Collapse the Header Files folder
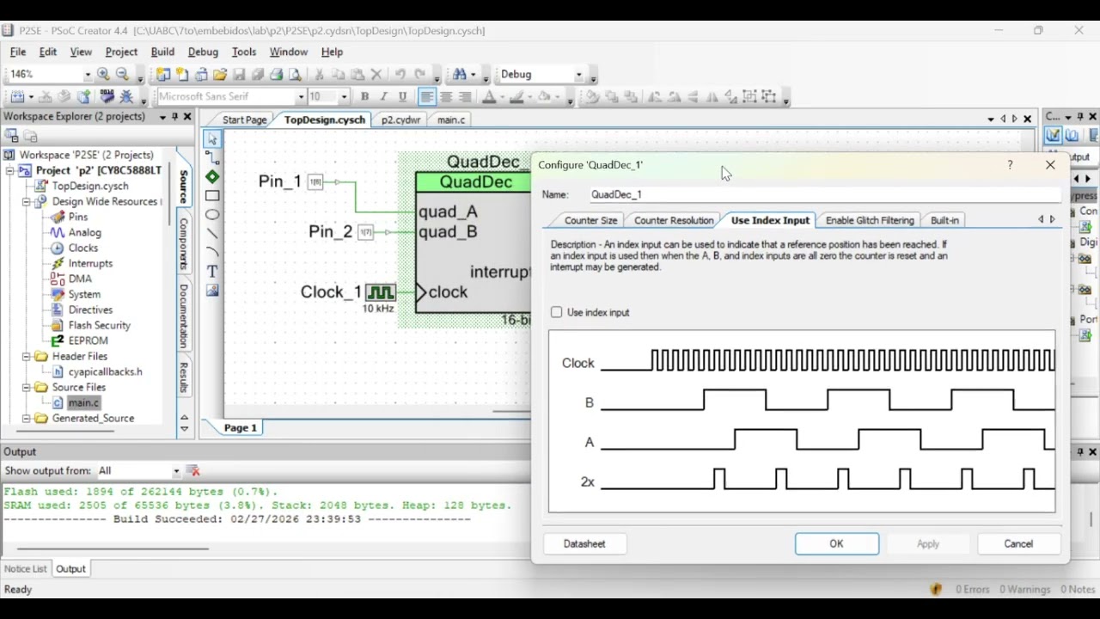Viewport: 1100px width, 619px height. [x=26, y=356]
